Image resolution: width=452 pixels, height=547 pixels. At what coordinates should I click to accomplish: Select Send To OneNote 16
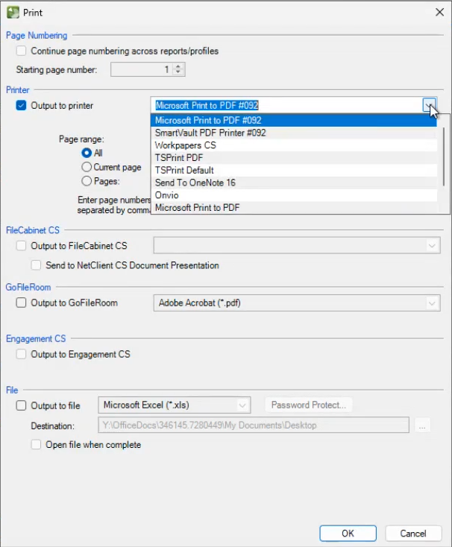coord(294,183)
